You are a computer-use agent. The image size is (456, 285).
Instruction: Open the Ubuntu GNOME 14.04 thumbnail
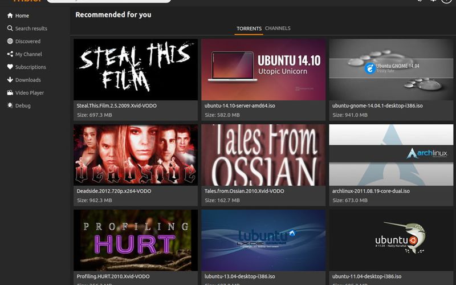391,70
